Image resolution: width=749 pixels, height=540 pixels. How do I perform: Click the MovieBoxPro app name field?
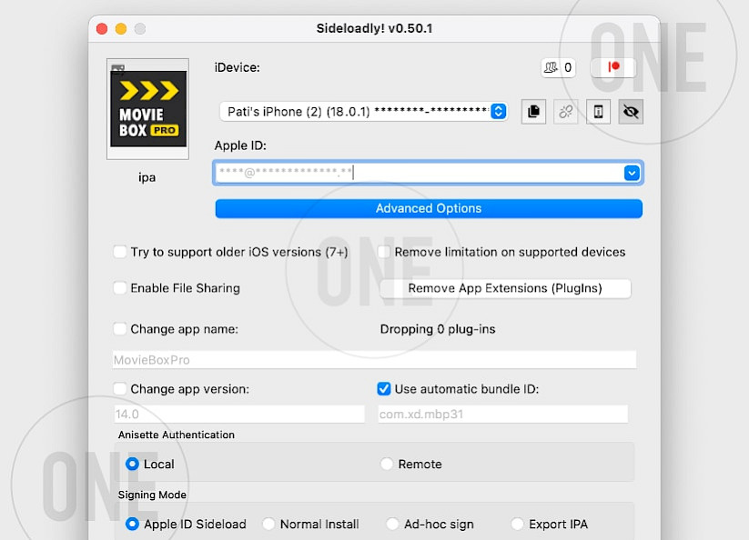pyautogui.click(x=375, y=360)
